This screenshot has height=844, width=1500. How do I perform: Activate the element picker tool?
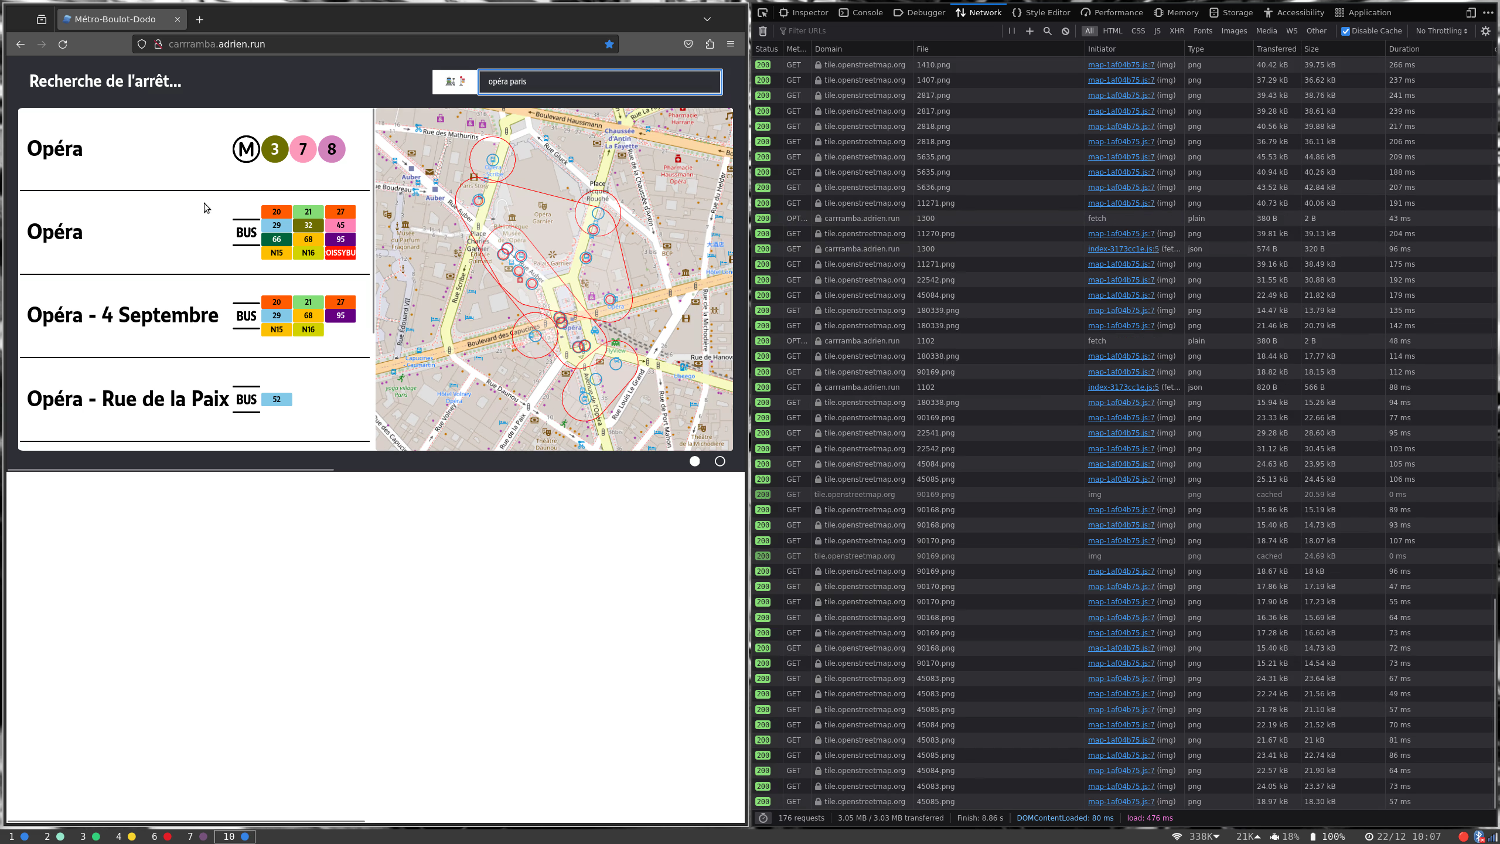coord(762,12)
